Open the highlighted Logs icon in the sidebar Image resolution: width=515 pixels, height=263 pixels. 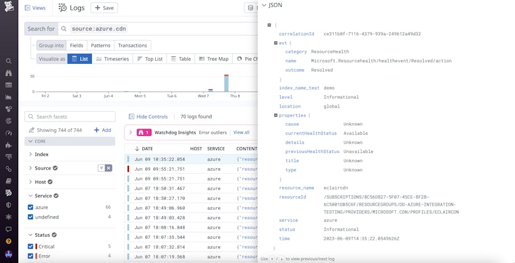click(x=9, y=193)
